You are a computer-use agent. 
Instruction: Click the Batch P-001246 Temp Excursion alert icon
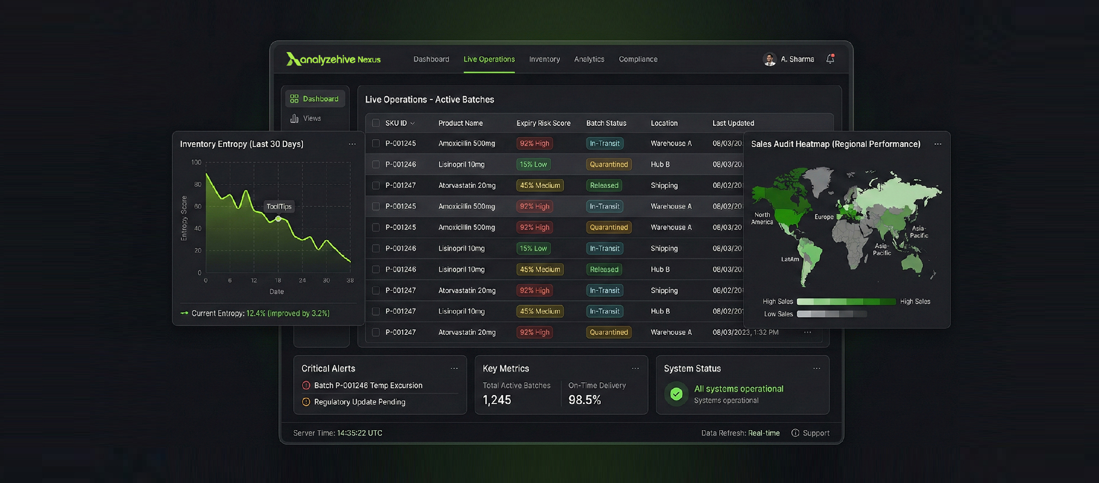click(306, 385)
